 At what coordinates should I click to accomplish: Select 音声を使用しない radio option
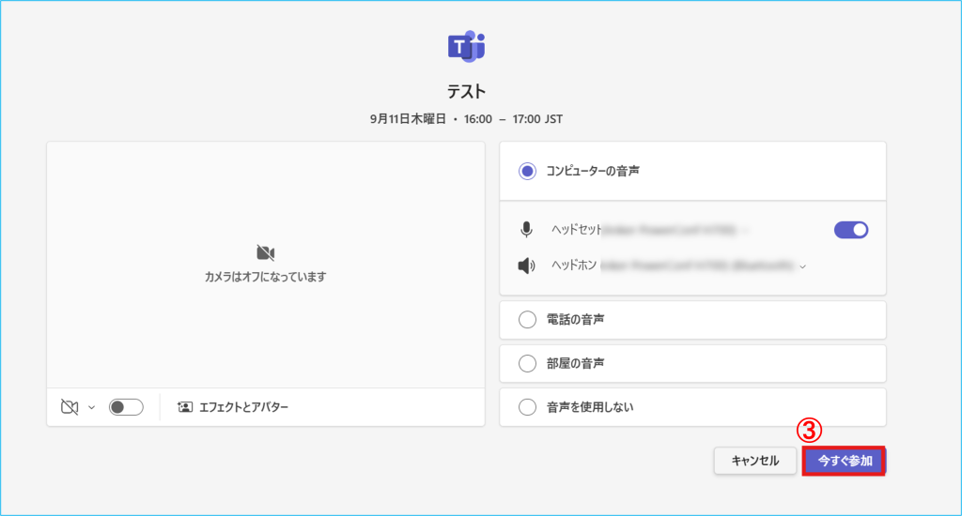[x=527, y=407]
